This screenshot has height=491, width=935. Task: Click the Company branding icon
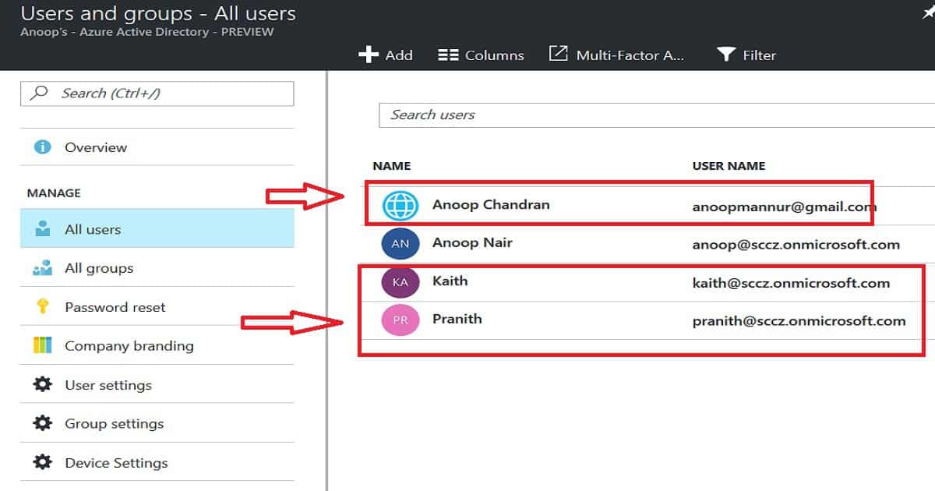(43, 345)
